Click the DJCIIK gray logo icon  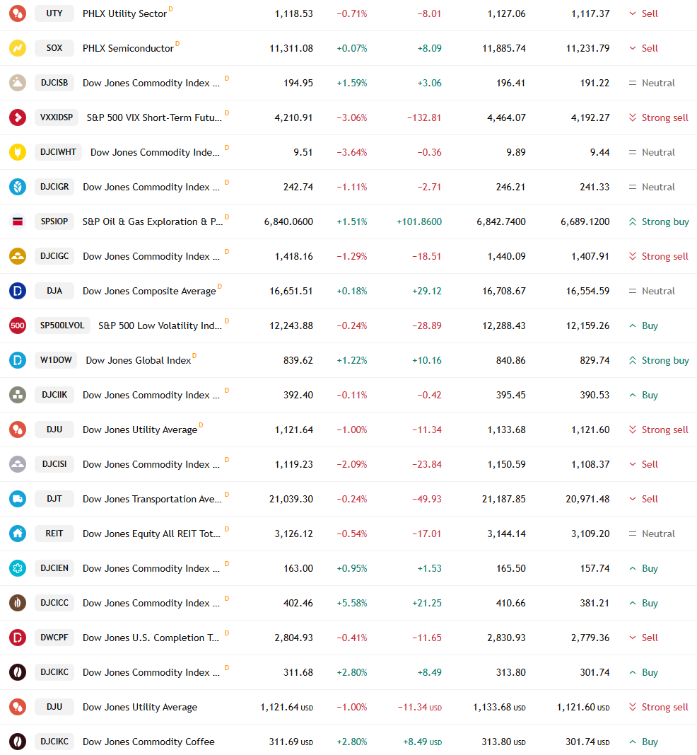tap(18, 395)
